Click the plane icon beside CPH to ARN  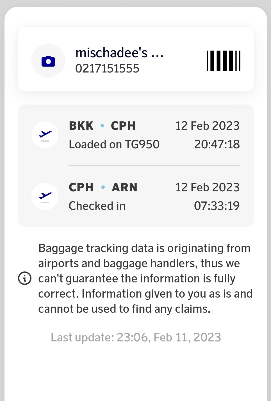45,196
